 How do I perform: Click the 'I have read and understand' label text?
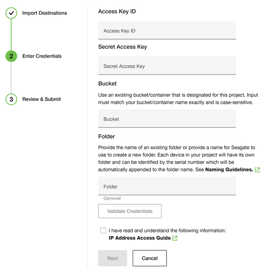coord(167,230)
